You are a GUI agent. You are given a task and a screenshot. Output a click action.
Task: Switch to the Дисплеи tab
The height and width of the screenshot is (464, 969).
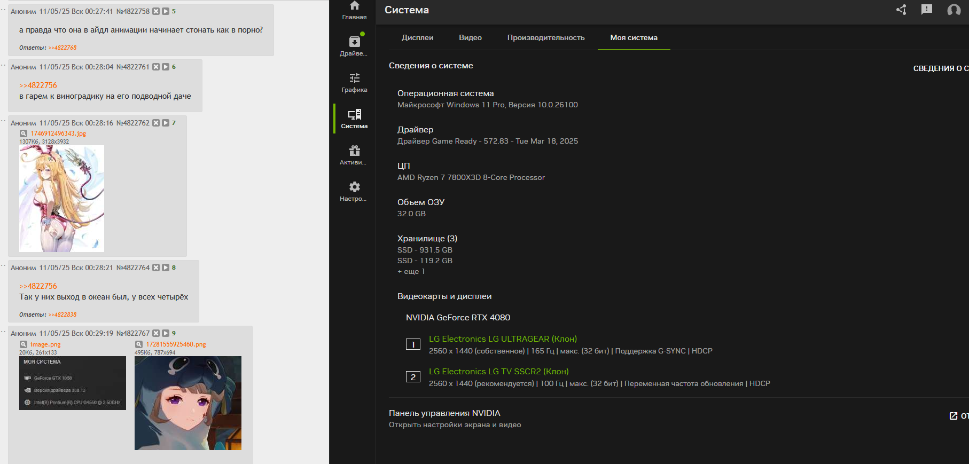point(418,37)
